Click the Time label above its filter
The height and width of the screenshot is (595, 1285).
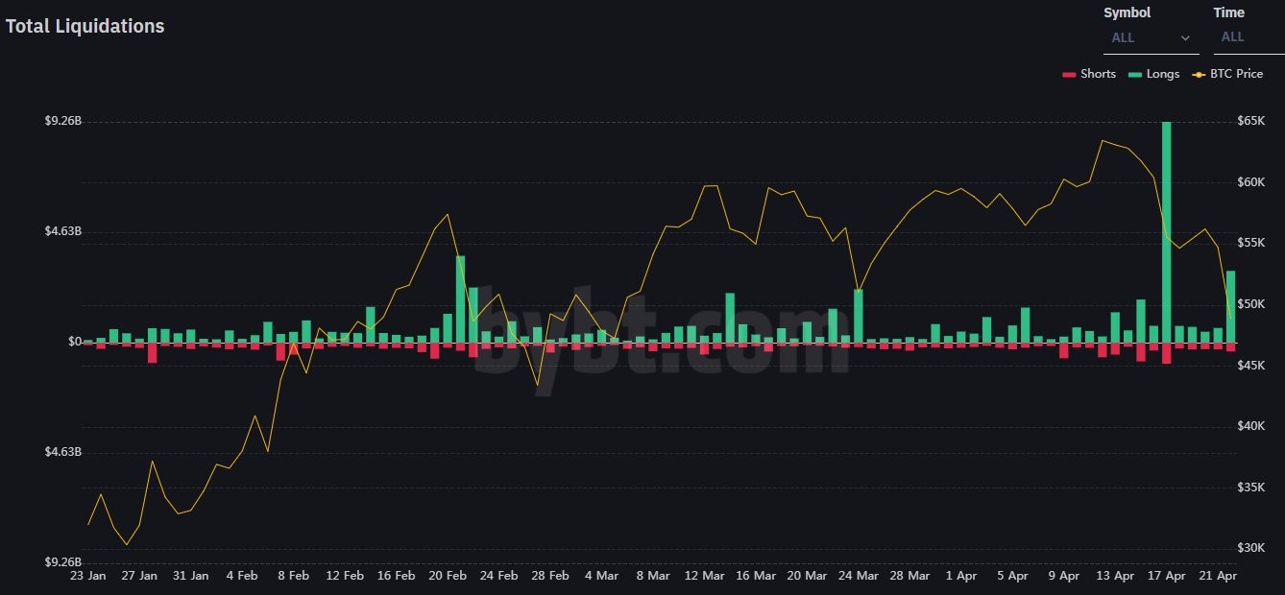(x=1228, y=12)
